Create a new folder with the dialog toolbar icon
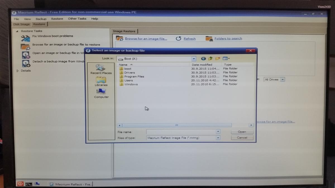The width and height of the screenshot is (335, 188). [x=218, y=58]
